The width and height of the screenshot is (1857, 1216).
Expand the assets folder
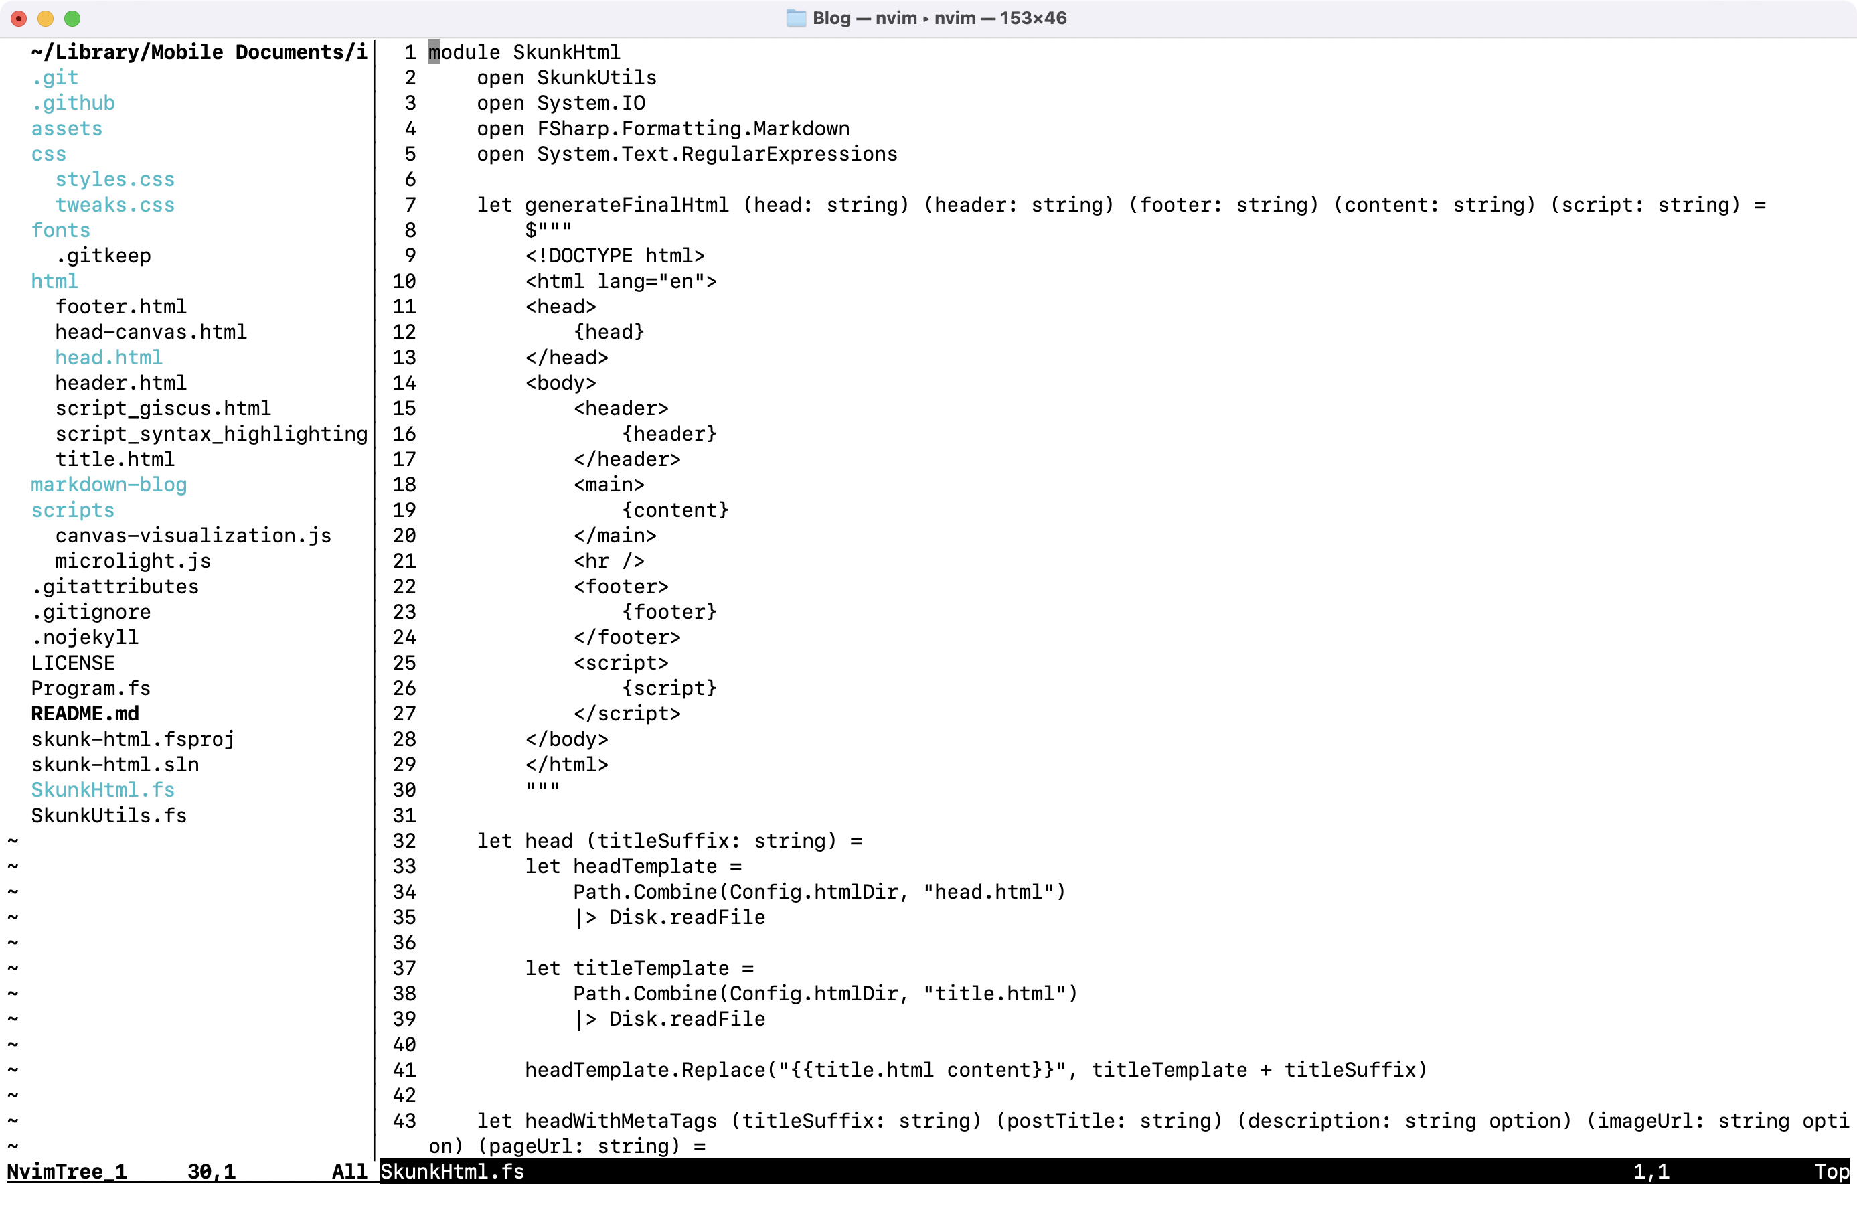tap(66, 128)
